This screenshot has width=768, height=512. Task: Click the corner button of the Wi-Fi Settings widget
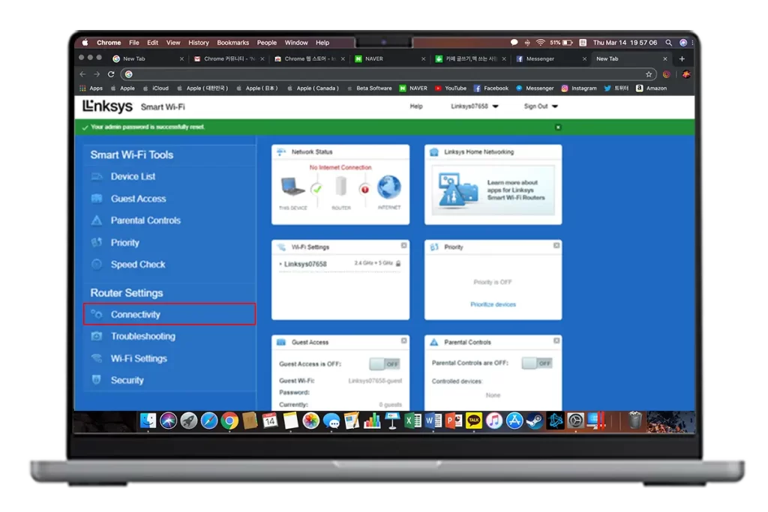pos(403,245)
